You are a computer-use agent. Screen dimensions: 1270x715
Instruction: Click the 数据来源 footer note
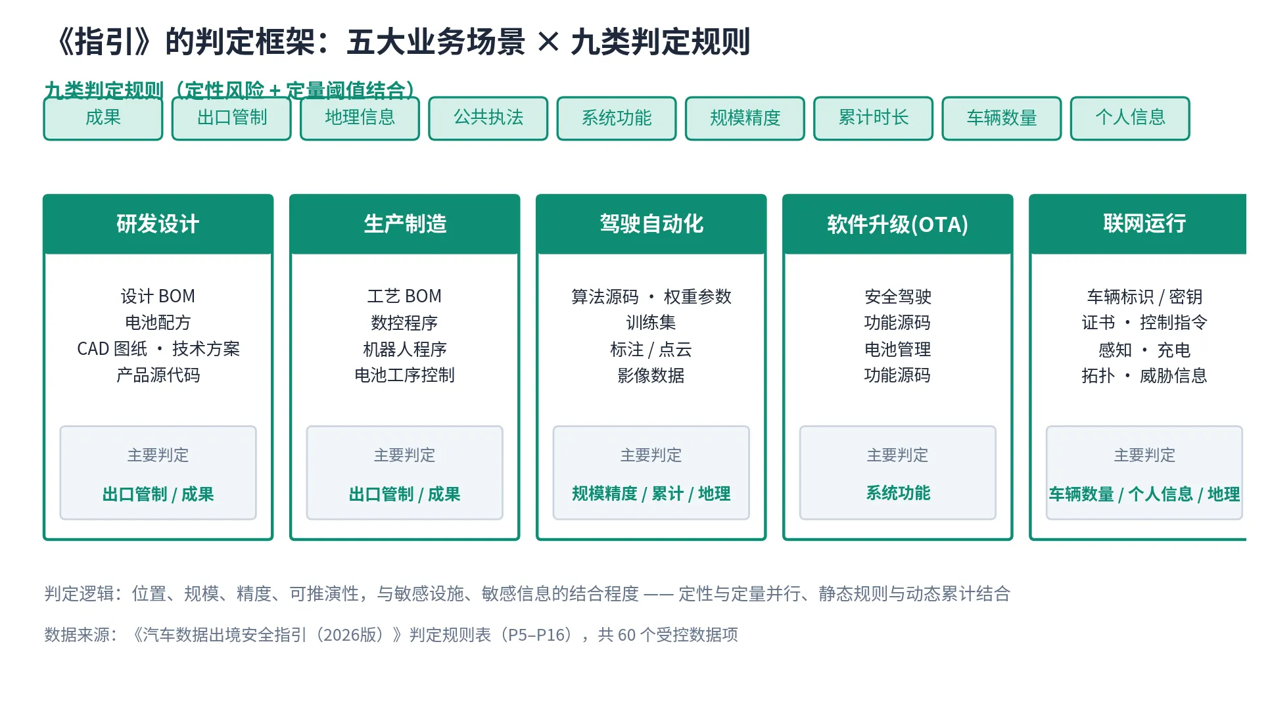(391, 635)
